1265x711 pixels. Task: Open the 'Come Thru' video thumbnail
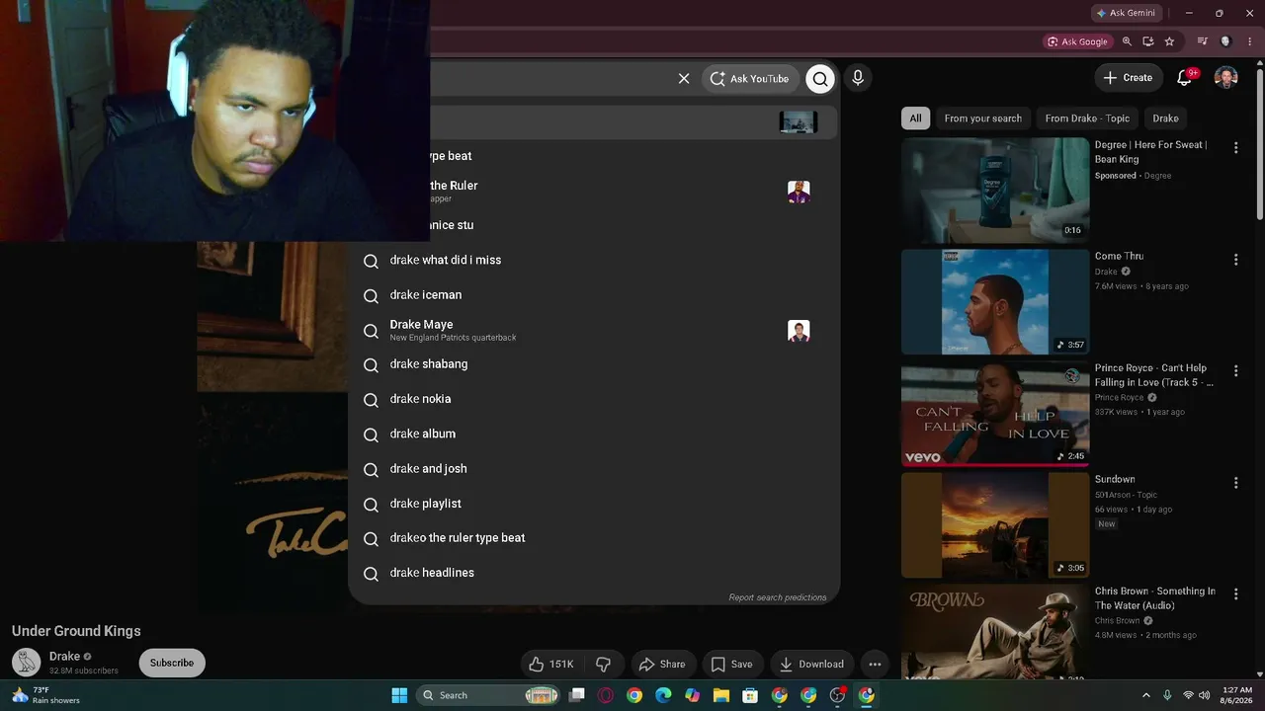click(x=995, y=302)
